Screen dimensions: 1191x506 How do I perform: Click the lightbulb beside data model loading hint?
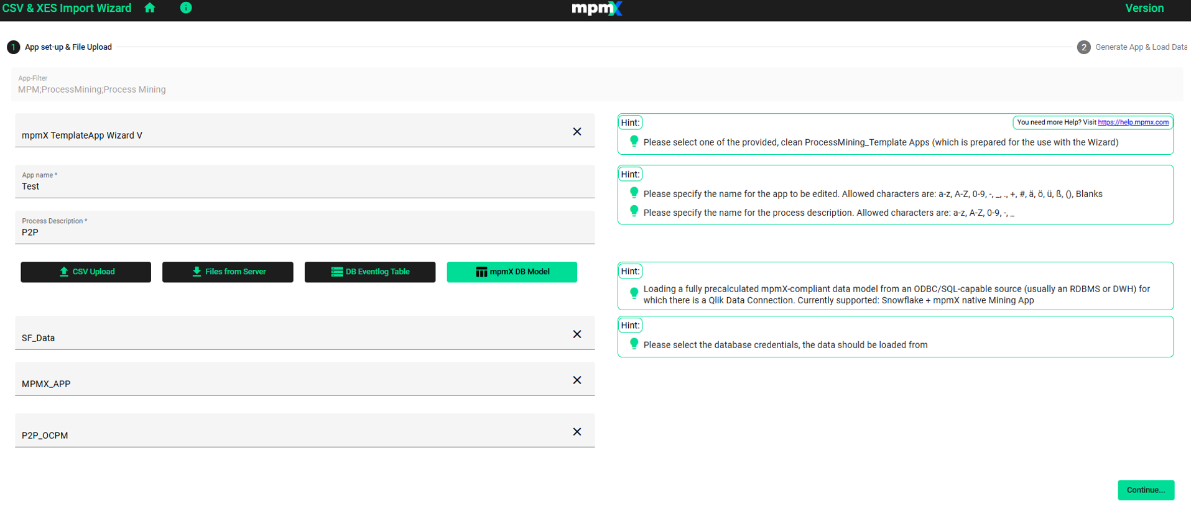tap(634, 293)
